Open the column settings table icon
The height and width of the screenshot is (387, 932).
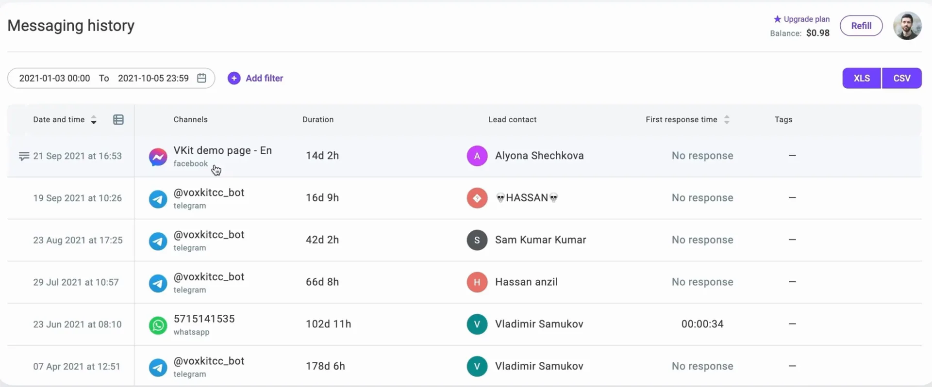coord(118,120)
